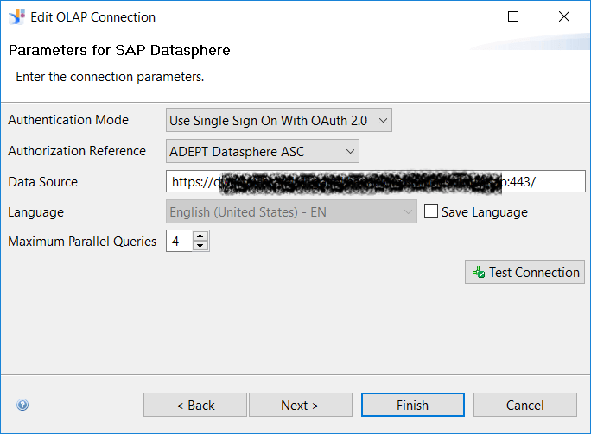
Task: Open the help icon at bottom left
Action: [x=22, y=405]
